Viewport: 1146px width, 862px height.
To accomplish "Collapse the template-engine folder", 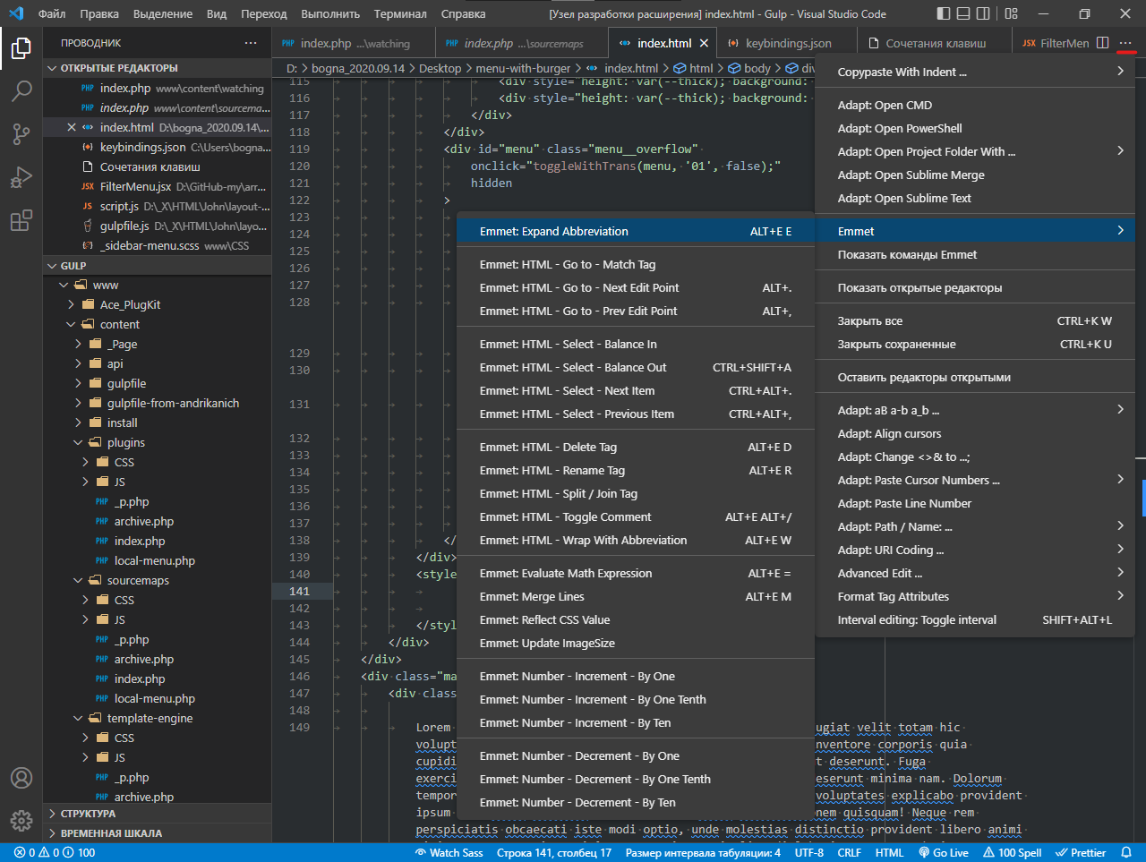I will click(157, 719).
